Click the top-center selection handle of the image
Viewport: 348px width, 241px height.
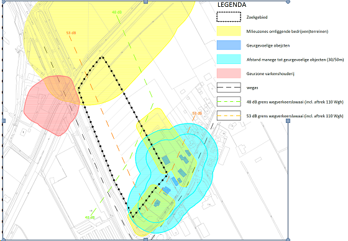pyautogui.click(x=145, y=2)
